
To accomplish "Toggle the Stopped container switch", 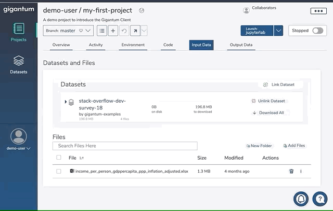I will (x=318, y=31).
